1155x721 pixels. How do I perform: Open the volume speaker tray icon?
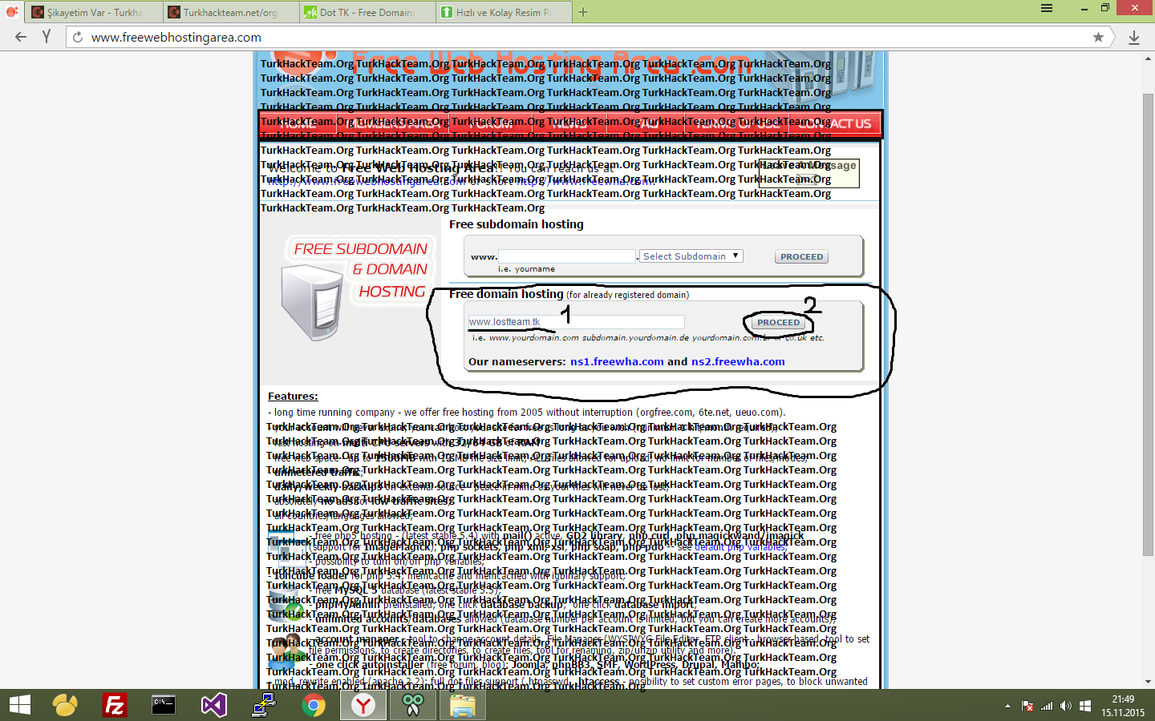[x=1066, y=706]
